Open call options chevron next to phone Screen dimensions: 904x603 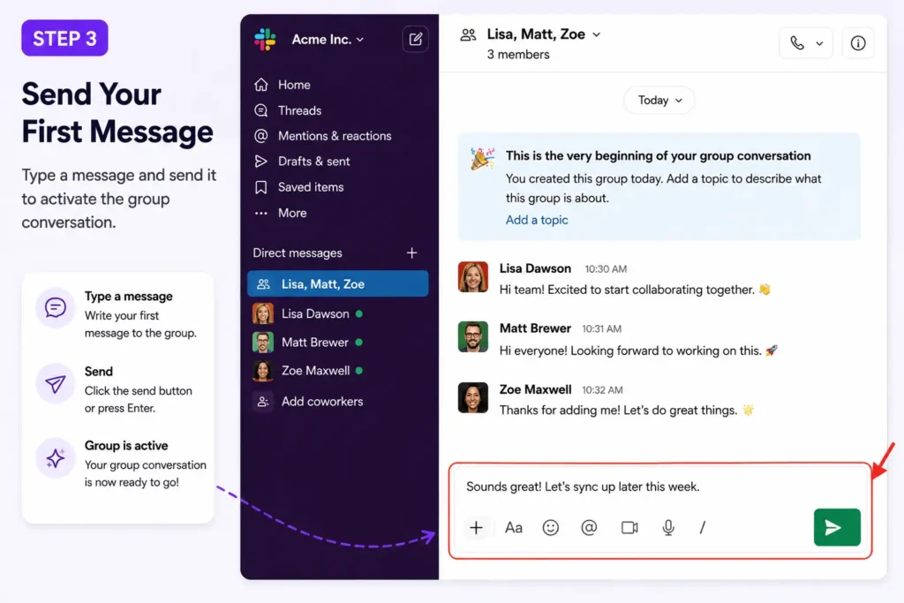[819, 43]
